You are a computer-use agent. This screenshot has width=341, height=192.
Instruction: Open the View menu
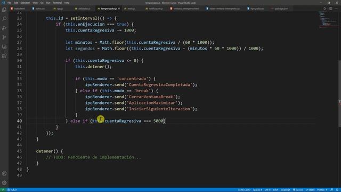tap(35, 3)
